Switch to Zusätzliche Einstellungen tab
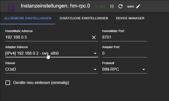The image size is (169, 101). coord(84,18)
